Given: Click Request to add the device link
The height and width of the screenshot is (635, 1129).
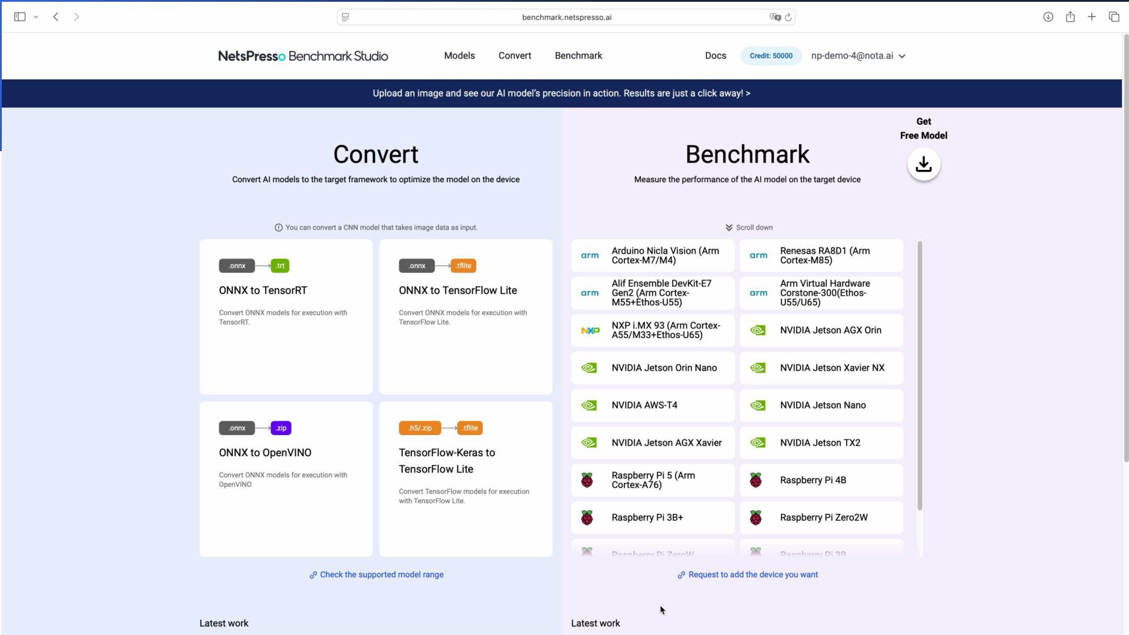Looking at the screenshot, I should [x=752, y=575].
